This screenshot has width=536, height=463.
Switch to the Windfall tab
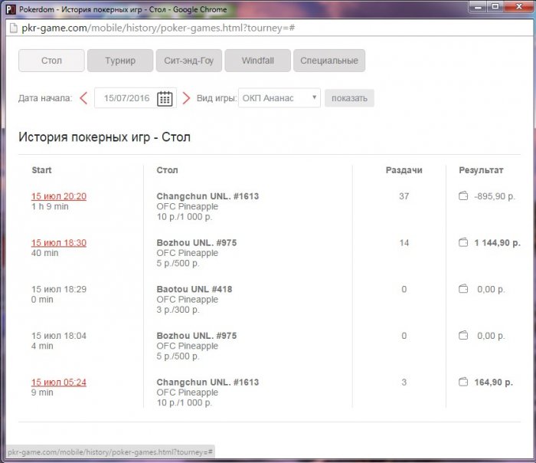(x=258, y=61)
